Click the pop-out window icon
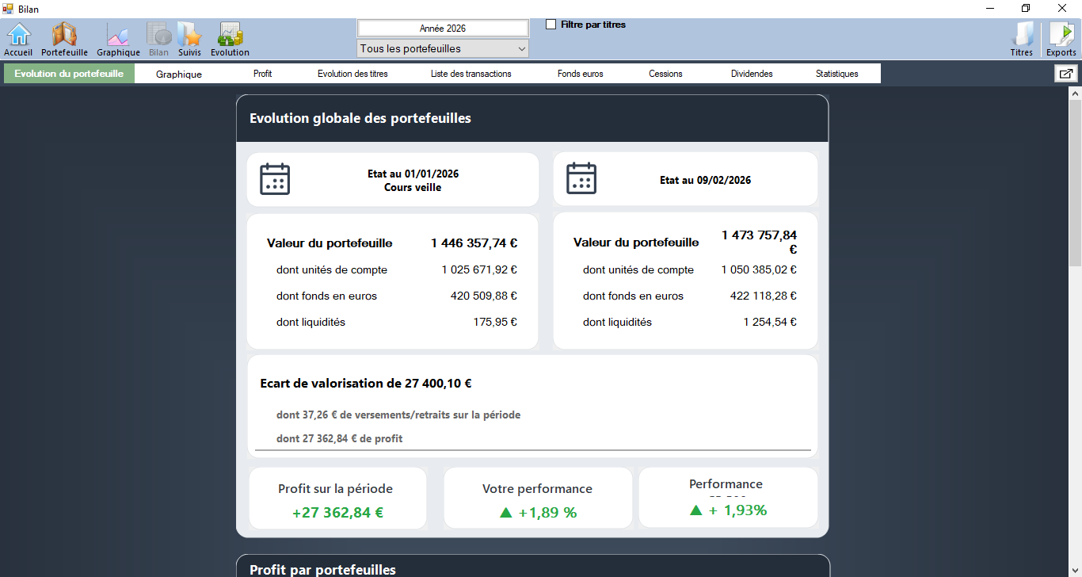Viewport: 1082px width, 577px height. pyautogui.click(x=1065, y=74)
